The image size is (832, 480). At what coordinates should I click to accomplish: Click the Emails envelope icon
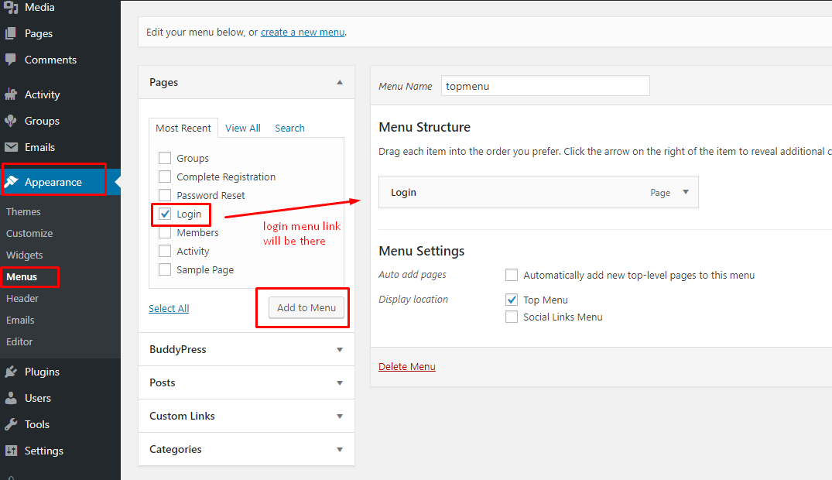point(11,147)
